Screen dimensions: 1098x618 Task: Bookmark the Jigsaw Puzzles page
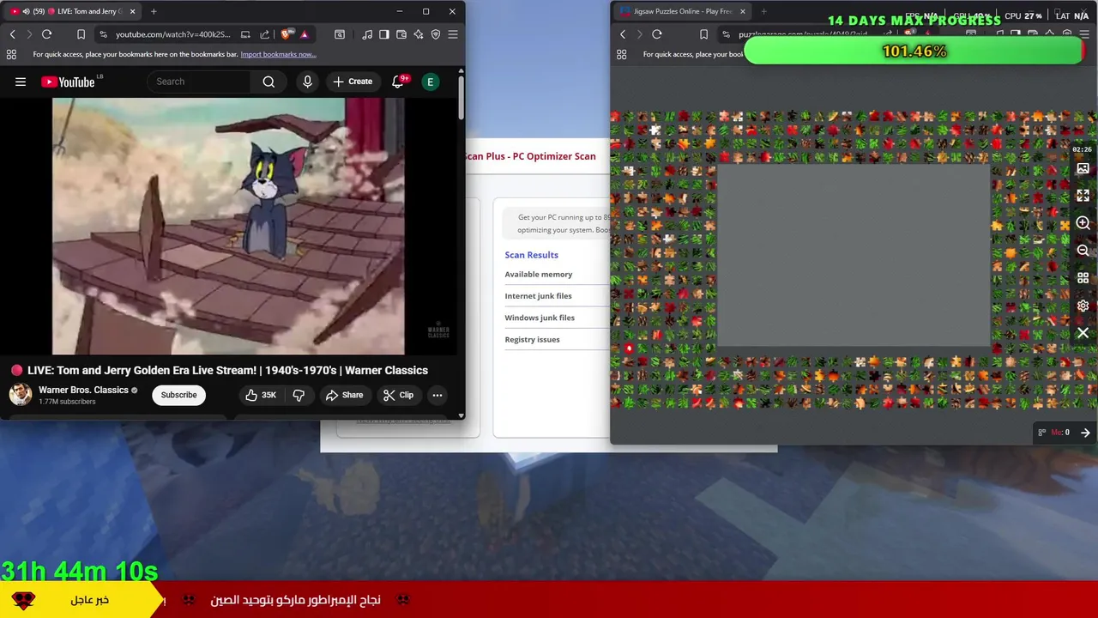[703, 34]
